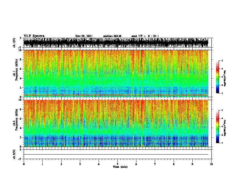
Task: Click the "VLF Spectra" plot title
Action: 34,36
